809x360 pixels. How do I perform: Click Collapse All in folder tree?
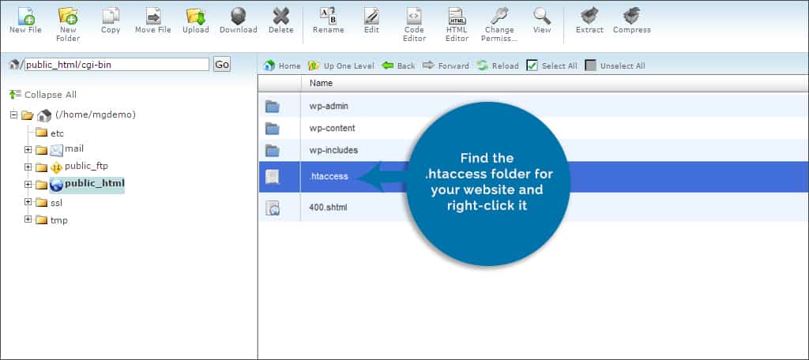pos(43,95)
